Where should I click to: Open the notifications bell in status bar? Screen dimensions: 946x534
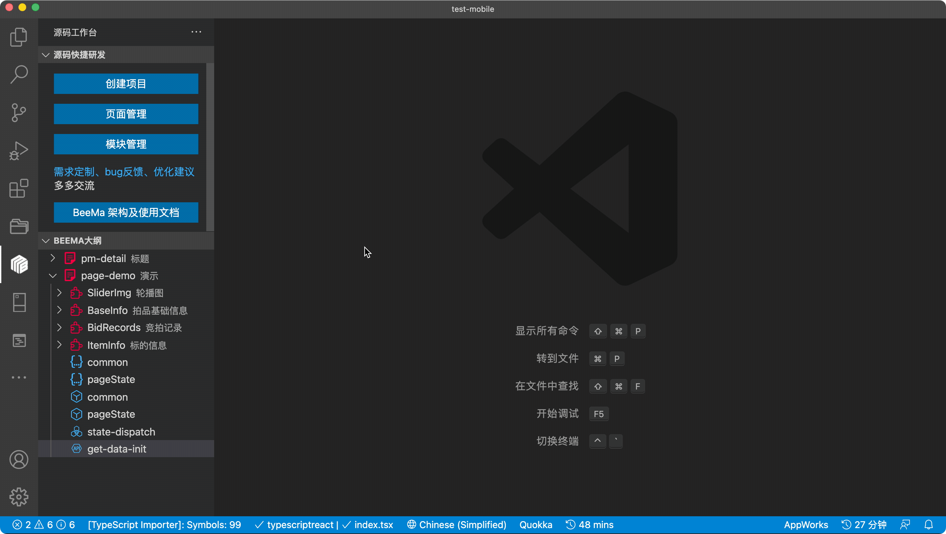(x=929, y=524)
